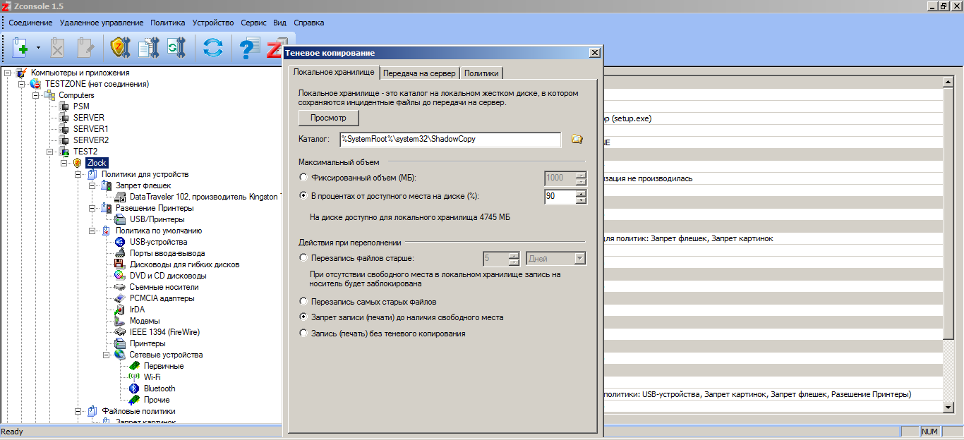Image resolution: width=964 pixels, height=440 pixels.
Task: Collapse the Computers tree node
Action: point(36,95)
